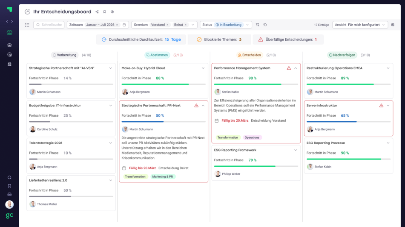Open the Status dropdown
The width and height of the screenshot is (405, 227).
[x=247, y=25]
